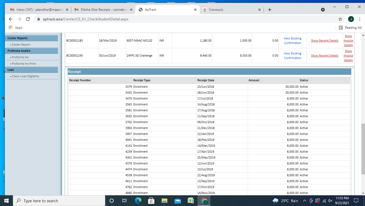View Booking Confirmation for BC00001245
The width and height of the screenshot is (365, 206).
click(x=293, y=56)
